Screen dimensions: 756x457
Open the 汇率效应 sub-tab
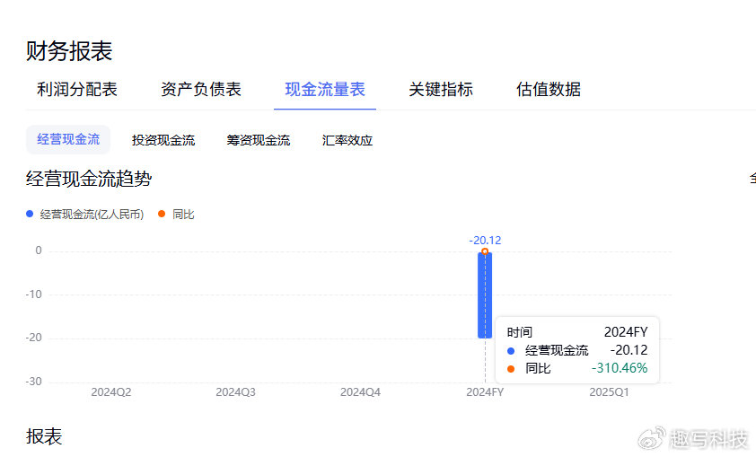347,140
